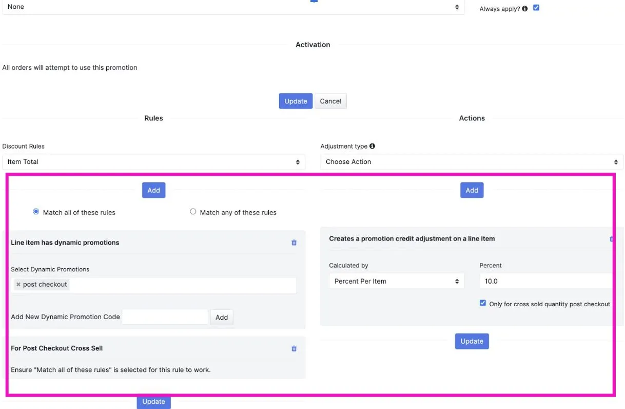The image size is (625, 409).
Task: Click the Ensure Match all of these rules note
Action: coord(111,369)
